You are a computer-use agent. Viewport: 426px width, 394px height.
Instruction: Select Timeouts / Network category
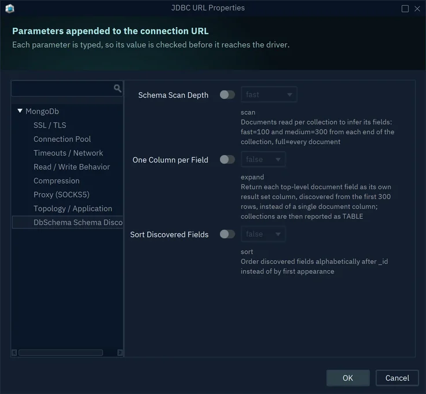point(68,153)
